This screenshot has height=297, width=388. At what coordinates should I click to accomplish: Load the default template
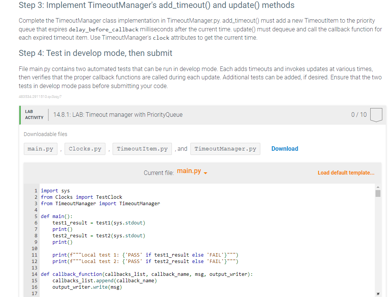346,172
